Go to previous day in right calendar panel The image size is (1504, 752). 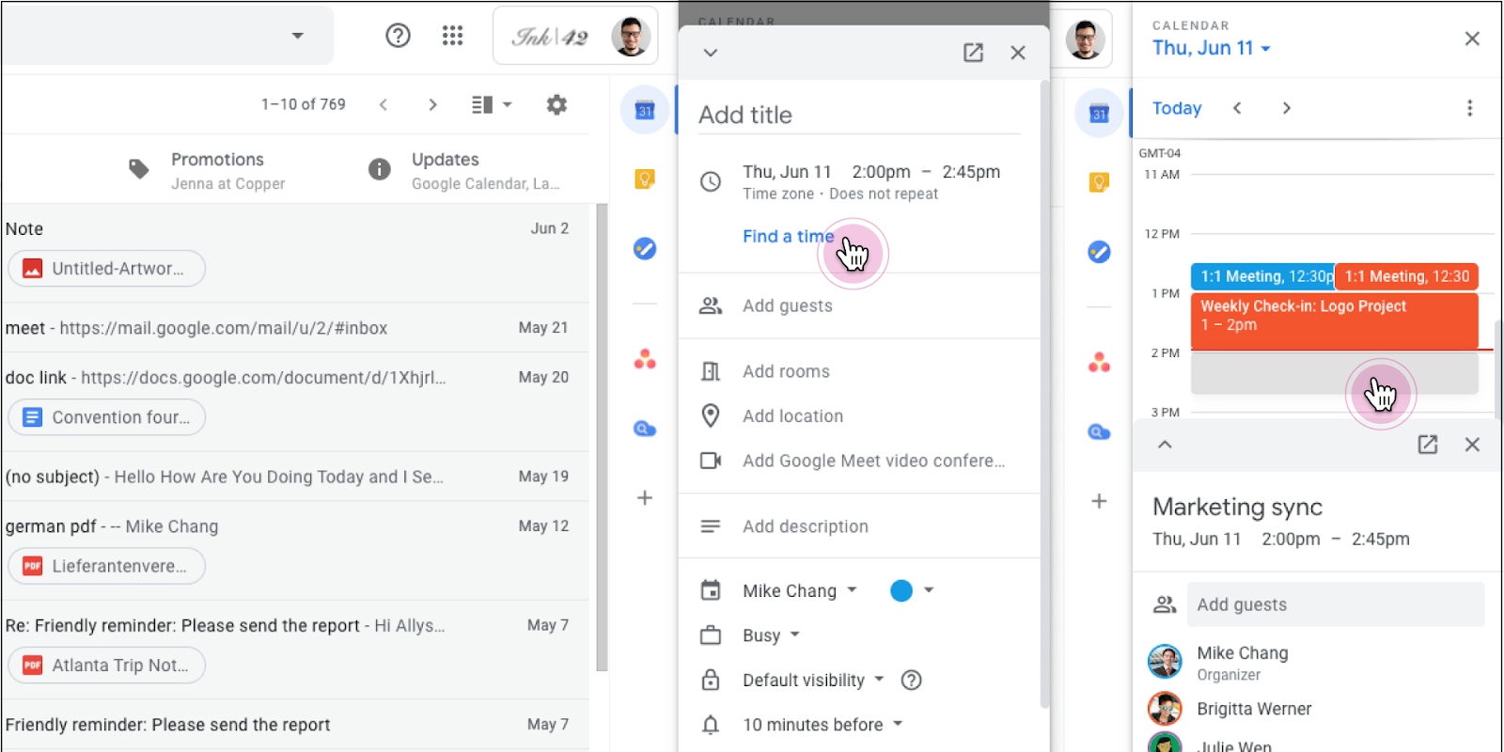click(x=1237, y=108)
